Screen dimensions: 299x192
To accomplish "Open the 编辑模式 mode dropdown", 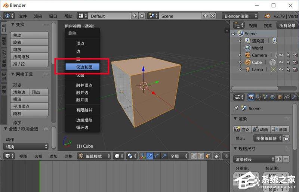I will pyautogui.click(x=94, y=156).
